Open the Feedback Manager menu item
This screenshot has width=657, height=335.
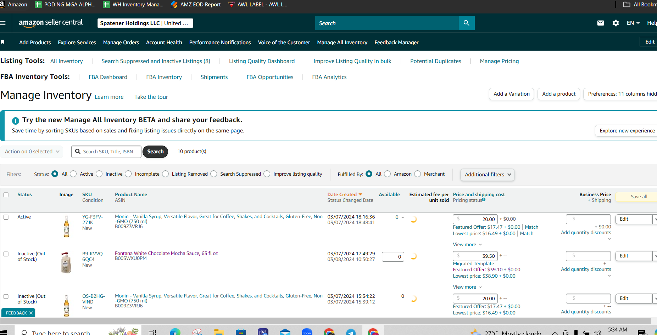coord(396,42)
